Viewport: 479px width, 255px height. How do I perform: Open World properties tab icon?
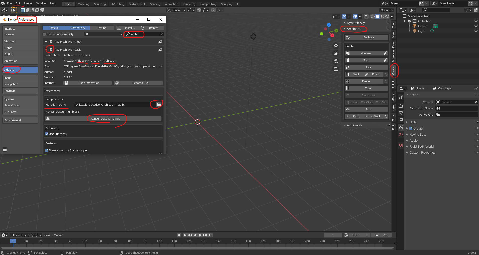tap(401, 134)
